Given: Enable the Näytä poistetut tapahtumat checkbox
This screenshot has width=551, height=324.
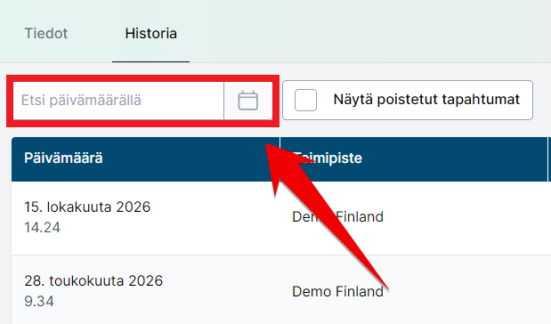Looking at the screenshot, I should pos(305,101).
